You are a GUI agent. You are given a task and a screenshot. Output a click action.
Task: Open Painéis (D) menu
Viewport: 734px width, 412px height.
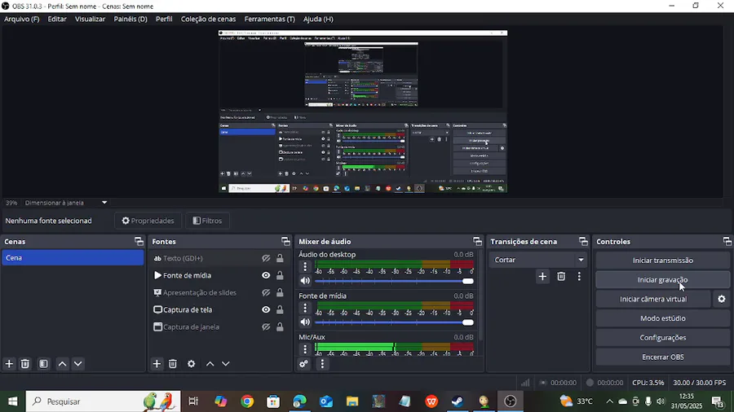point(130,20)
